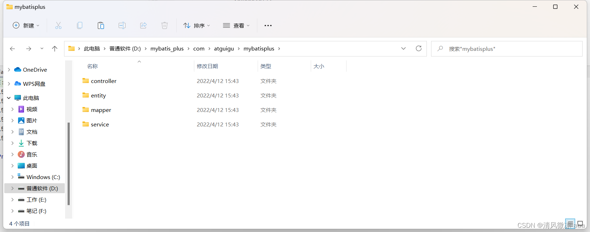Click the Share icon in toolbar
This screenshot has height=232, width=590.
(143, 25)
